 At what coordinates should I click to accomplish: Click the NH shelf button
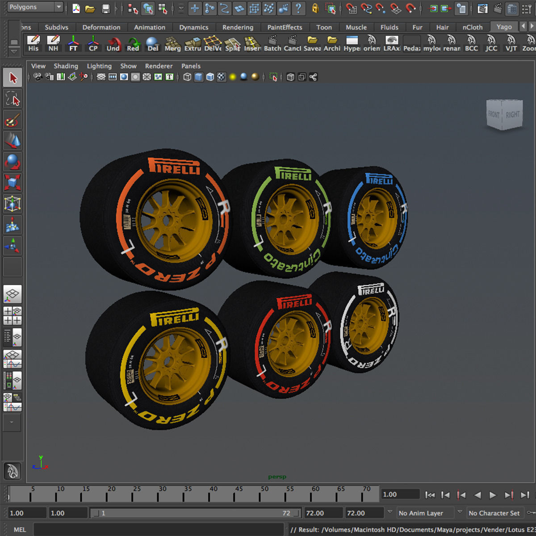(53, 43)
